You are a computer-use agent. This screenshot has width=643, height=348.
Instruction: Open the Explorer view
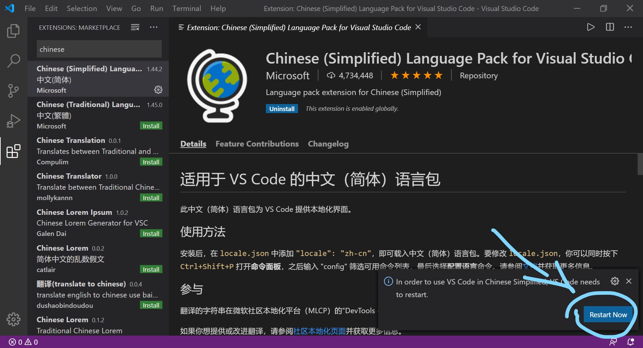pyautogui.click(x=13, y=30)
